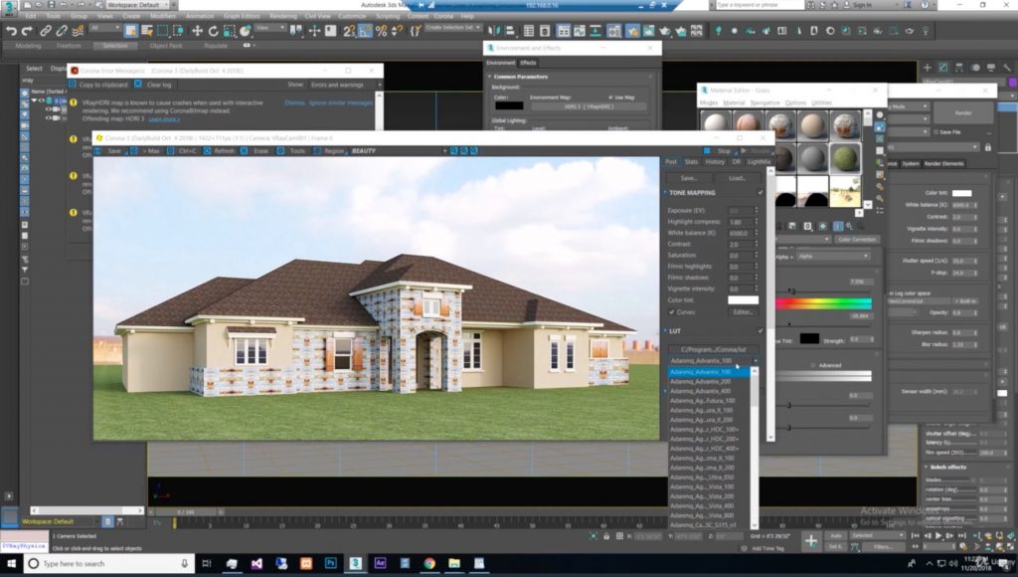The width and height of the screenshot is (1018, 577).
Task: Open the Modifiers menu
Action: (x=162, y=16)
